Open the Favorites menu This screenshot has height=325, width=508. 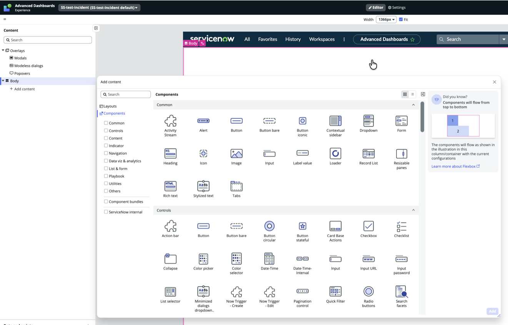268,39
